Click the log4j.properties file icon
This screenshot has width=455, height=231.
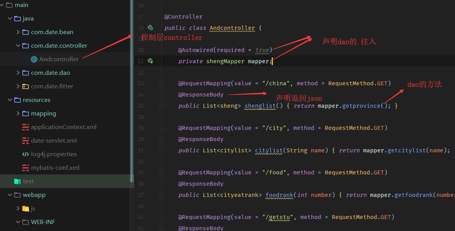coord(26,154)
